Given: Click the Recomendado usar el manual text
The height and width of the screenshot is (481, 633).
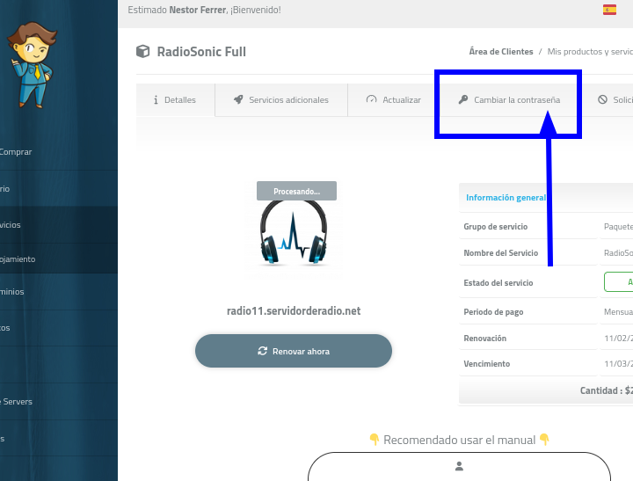Looking at the screenshot, I should [460, 440].
